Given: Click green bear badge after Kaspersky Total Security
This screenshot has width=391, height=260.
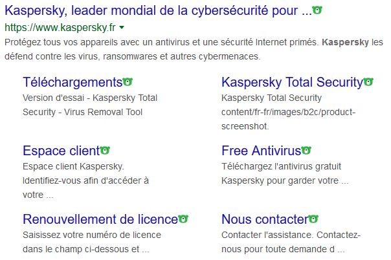Looking at the screenshot, I should (368, 82).
